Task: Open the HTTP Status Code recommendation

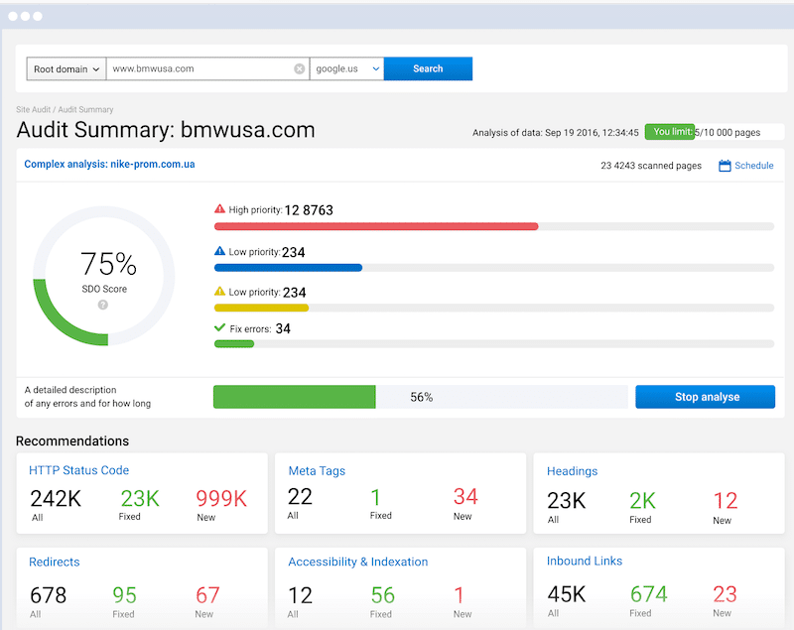Action: click(79, 470)
